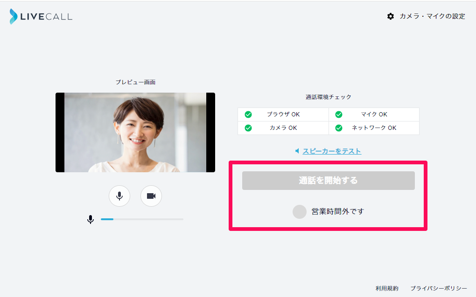The height and width of the screenshot is (297, 476).
Task: Click the プレビュー画面 label
Action: (135, 82)
